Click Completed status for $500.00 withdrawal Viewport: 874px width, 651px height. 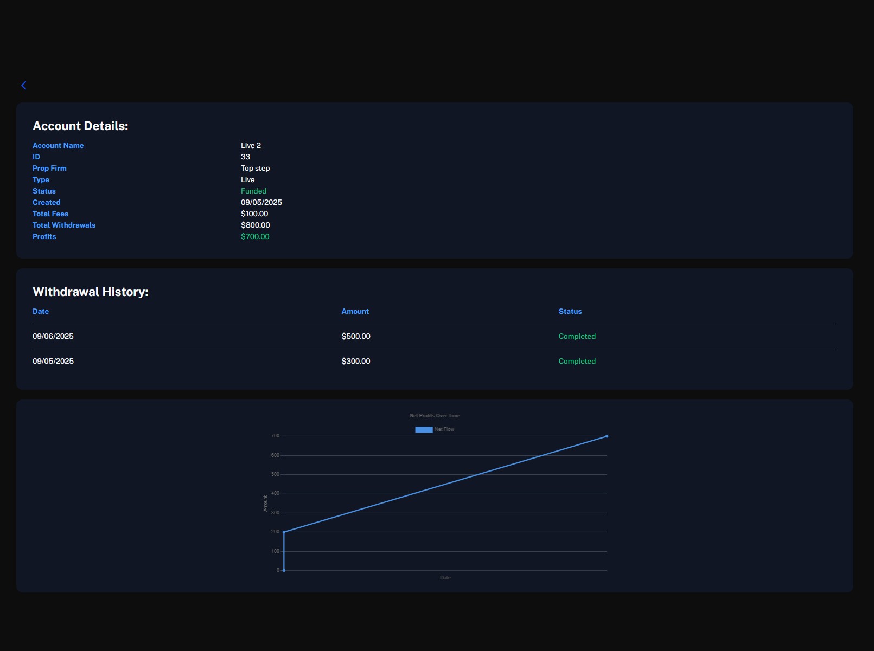(577, 337)
